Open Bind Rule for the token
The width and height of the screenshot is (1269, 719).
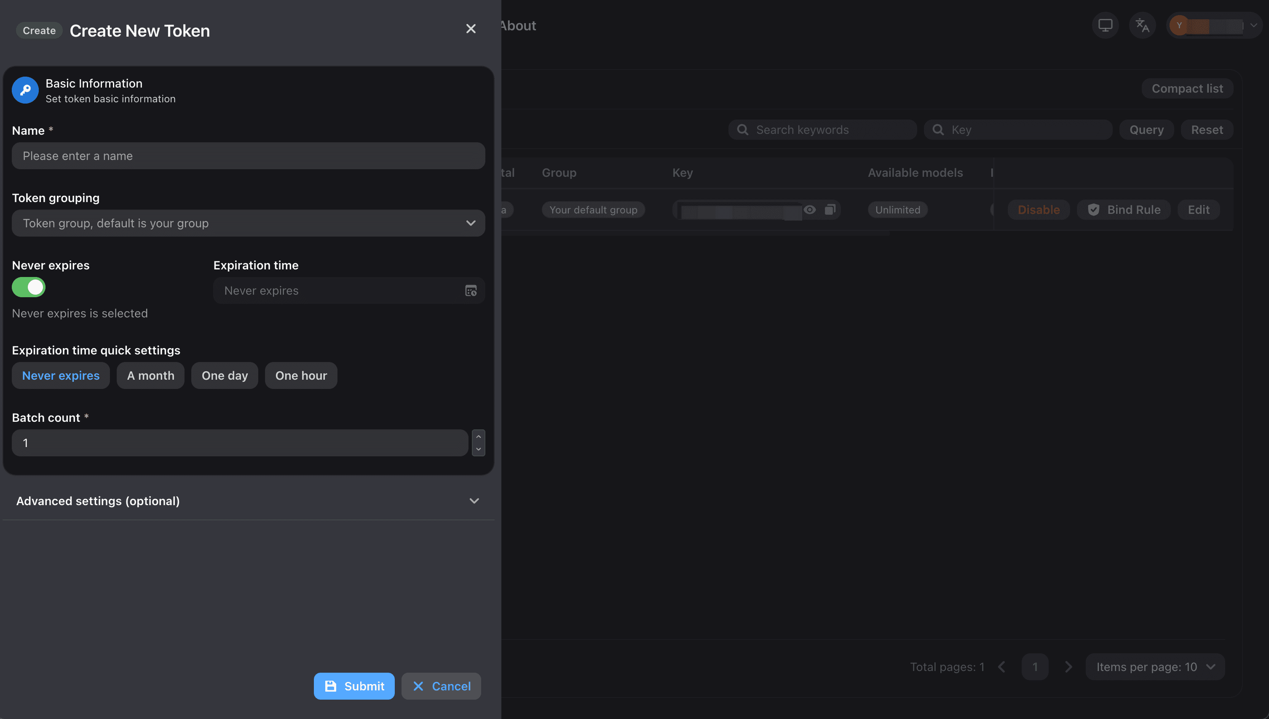[1124, 210]
